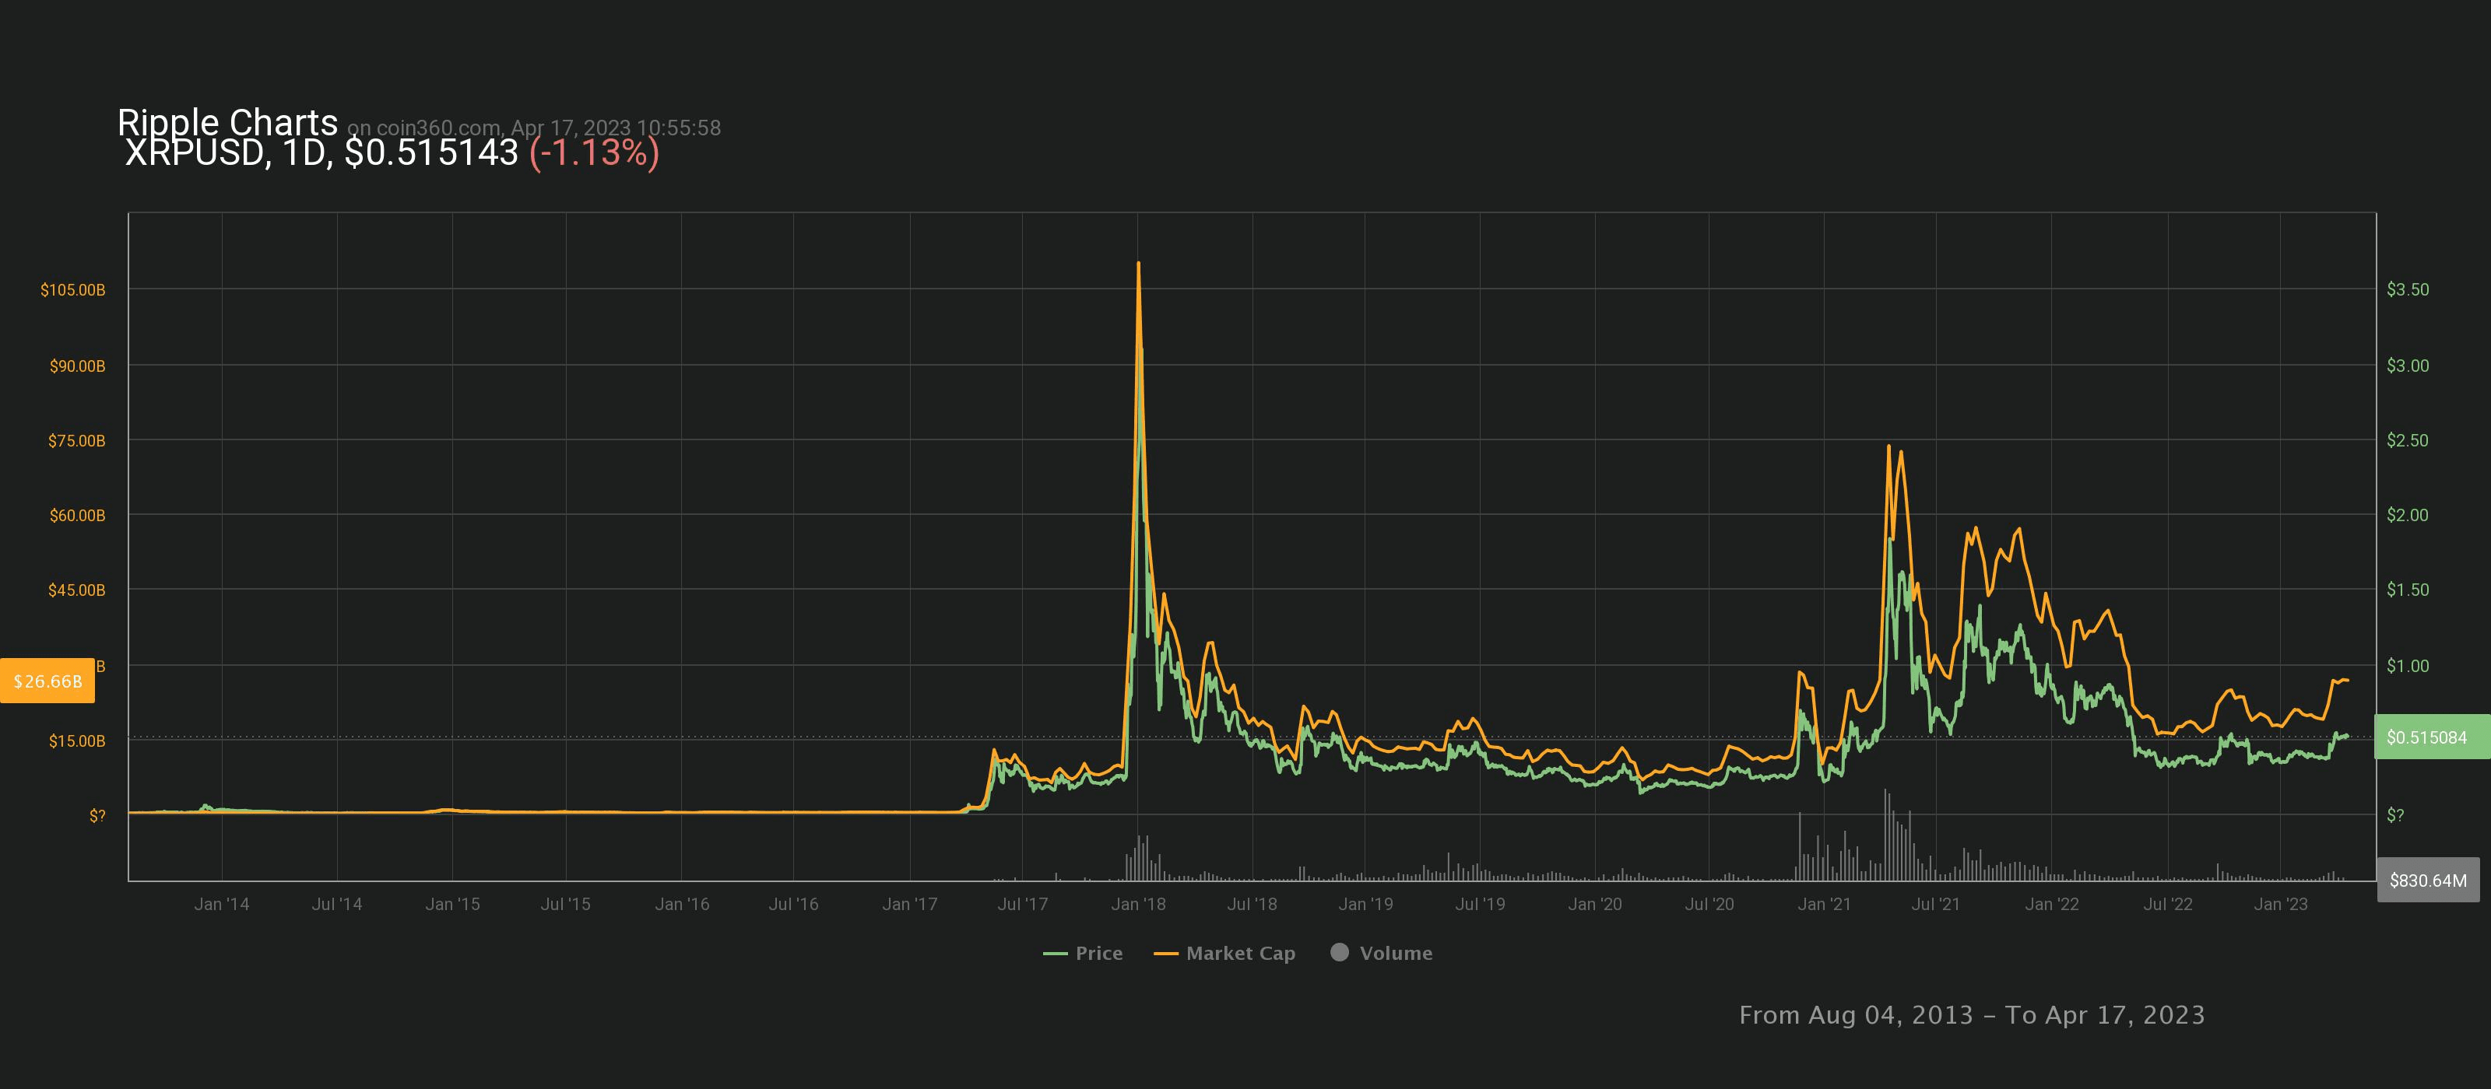The image size is (2491, 1089).
Task: Click the Jan '23 time axis label
Action: click(x=2280, y=905)
